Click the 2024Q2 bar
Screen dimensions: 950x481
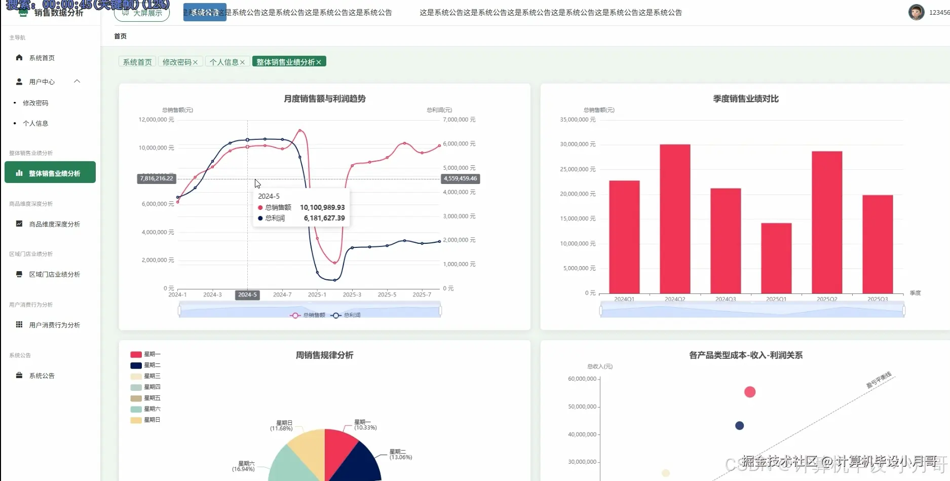pos(675,219)
